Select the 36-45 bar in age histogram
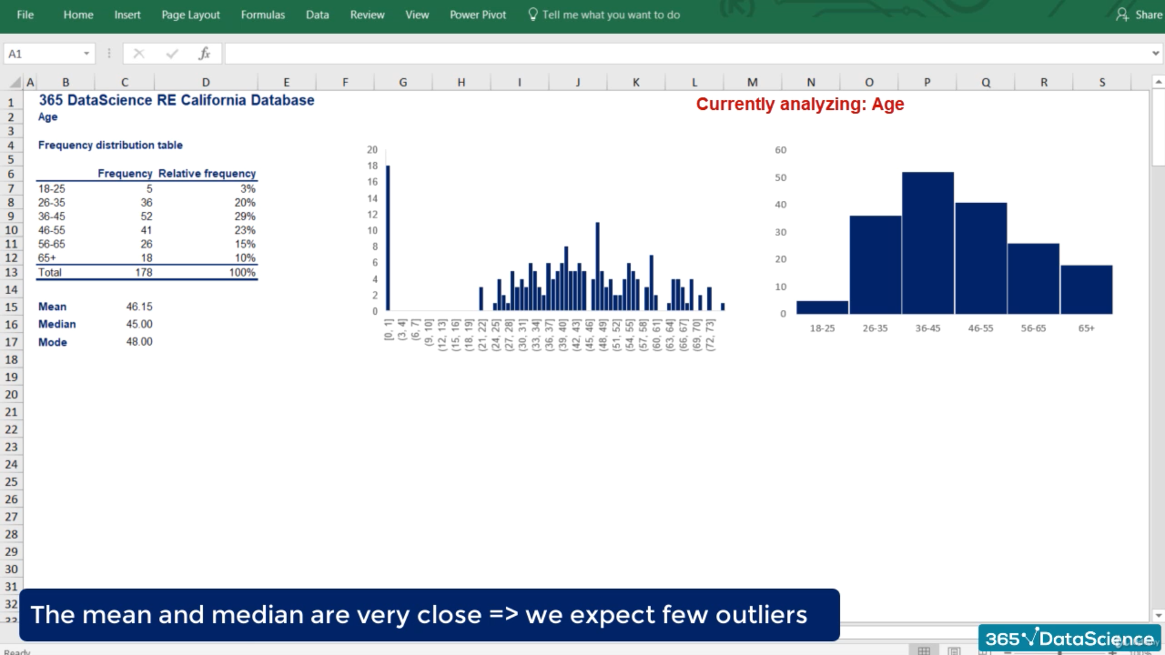The height and width of the screenshot is (655, 1165). click(x=927, y=243)
